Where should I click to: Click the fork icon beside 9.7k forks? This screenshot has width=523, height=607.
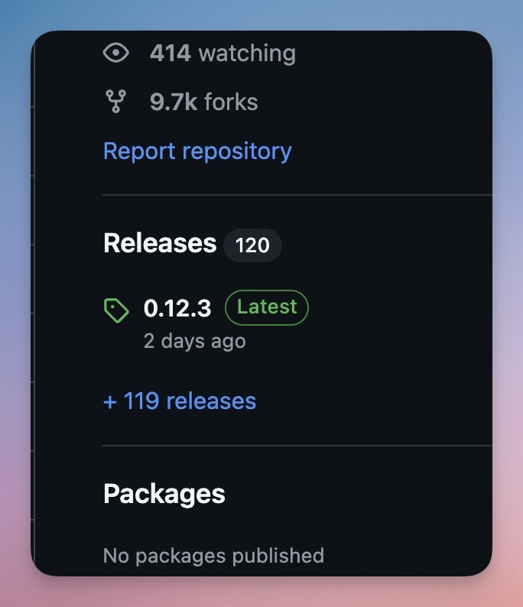click(x=115, y=102)
